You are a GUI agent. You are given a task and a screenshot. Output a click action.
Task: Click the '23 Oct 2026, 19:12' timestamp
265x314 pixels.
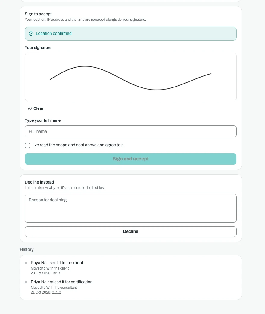click(46, 273)
